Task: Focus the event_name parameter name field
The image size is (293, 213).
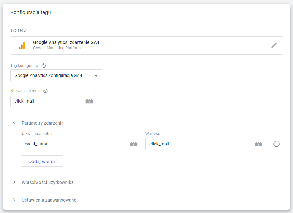Action: point(74,144)
